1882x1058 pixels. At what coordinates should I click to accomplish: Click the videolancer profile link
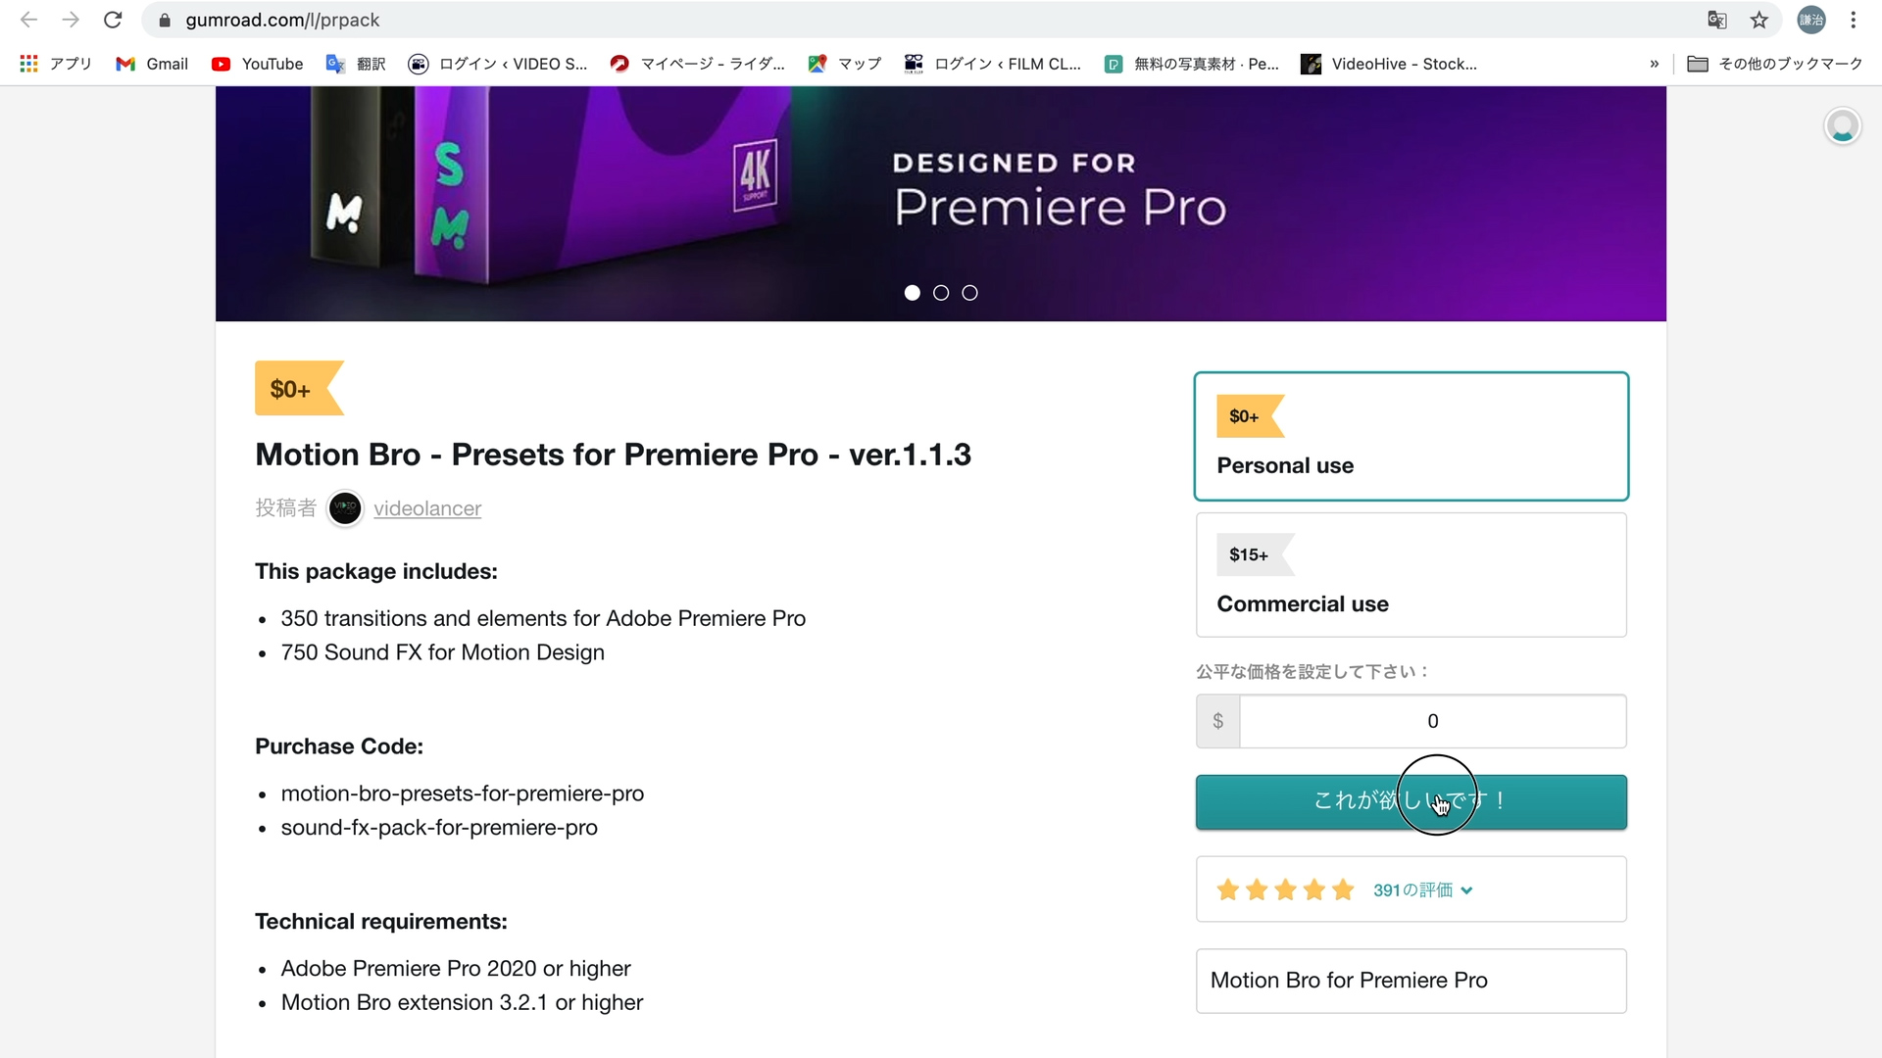pos(427,507)
